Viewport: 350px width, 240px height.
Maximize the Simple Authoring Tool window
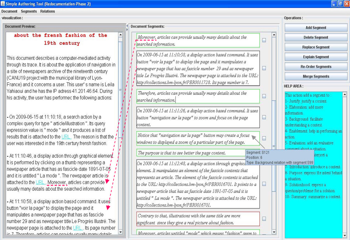tap(340, 4)
